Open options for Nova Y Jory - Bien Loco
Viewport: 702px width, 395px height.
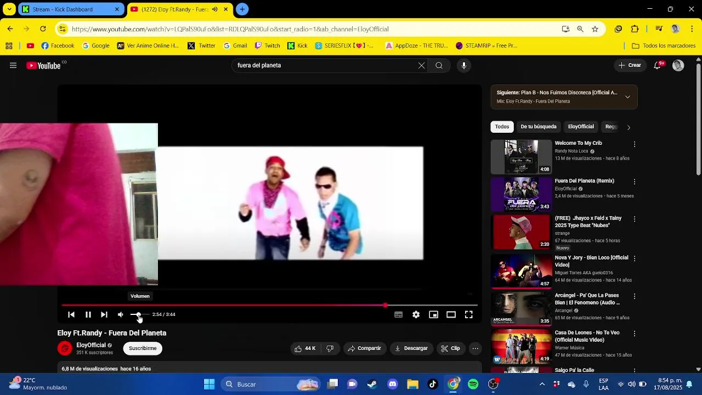coord(635,258)
